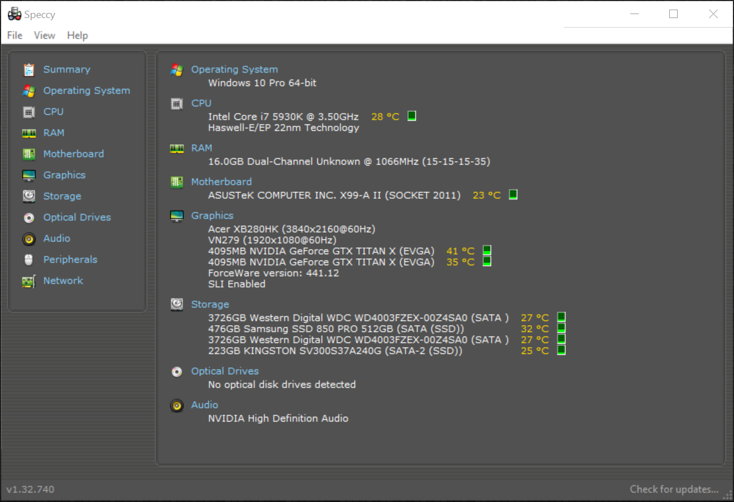The image size is (734, 502).
Task: Select Peripherals in the sidebar
Action: click(70, 260)
